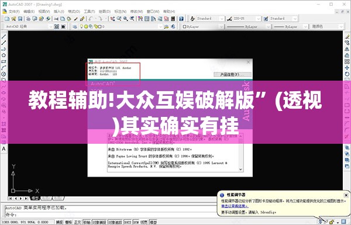351x225 pixels.
Task: Toggle 极轴 polar tracking in status bar
Action: [87, 222]
